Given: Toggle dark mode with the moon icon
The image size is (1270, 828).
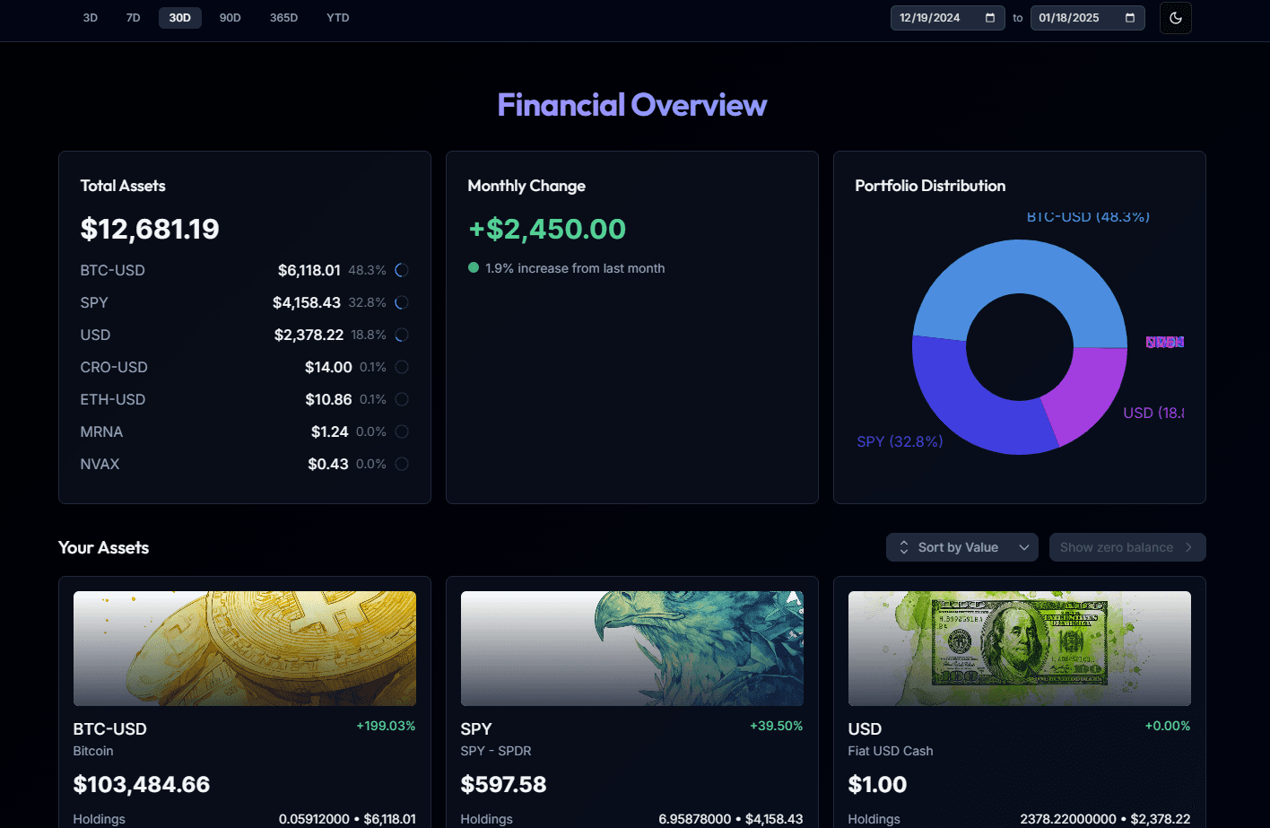Looking at the screenshot, I should coord(1175,17).
